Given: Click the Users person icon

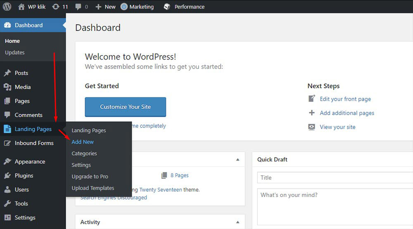Looking at the screenshot, I should click(x=7, y=189).
